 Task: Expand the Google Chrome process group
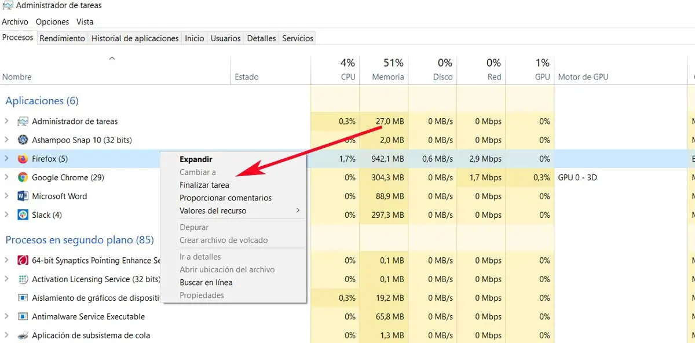pos(6,177)
